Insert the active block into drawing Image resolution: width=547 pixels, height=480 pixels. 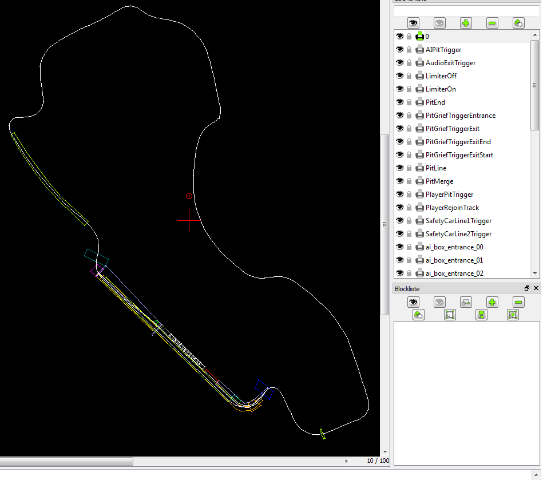pos(513,315)
